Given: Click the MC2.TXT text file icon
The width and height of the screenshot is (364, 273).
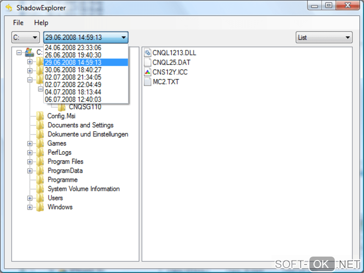Looking at the screenshot, I should tap(147, 82).
